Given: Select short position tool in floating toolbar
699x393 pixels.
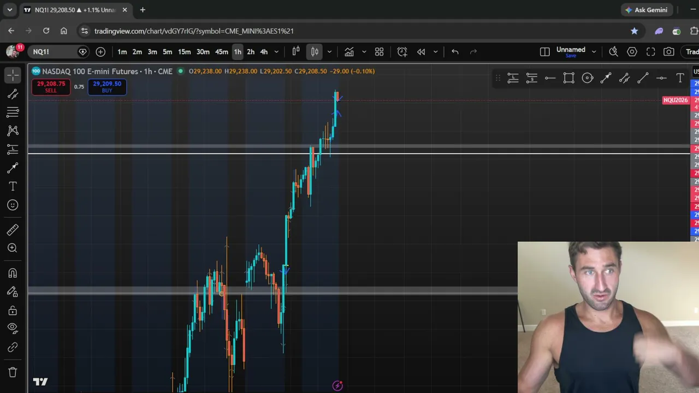Looking at the screenshot, I should 531,78.
